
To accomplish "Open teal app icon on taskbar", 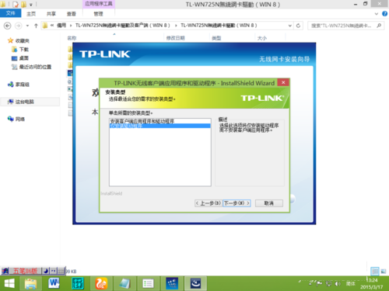I will (78, 283).
